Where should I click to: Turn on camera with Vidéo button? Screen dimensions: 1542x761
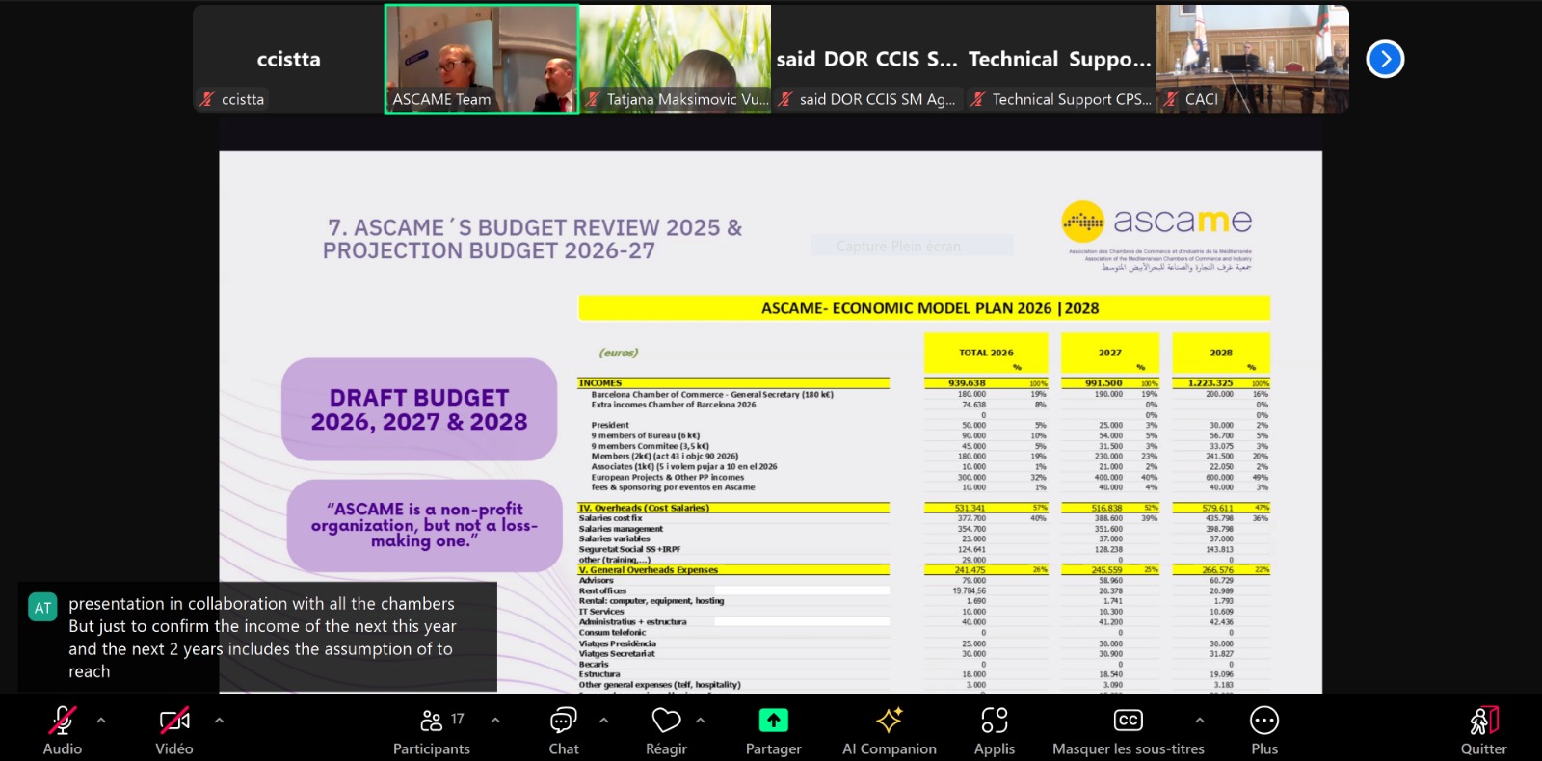tap(174, 731)
